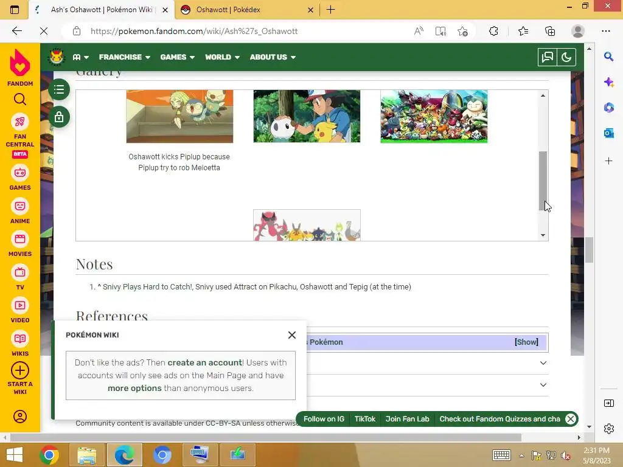Click the create an account link

(204, 362)
